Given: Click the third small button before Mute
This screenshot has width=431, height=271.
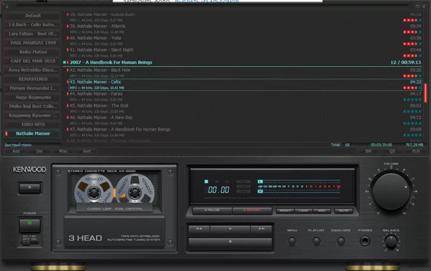Looking at the screenshot, I should point(322,211).
